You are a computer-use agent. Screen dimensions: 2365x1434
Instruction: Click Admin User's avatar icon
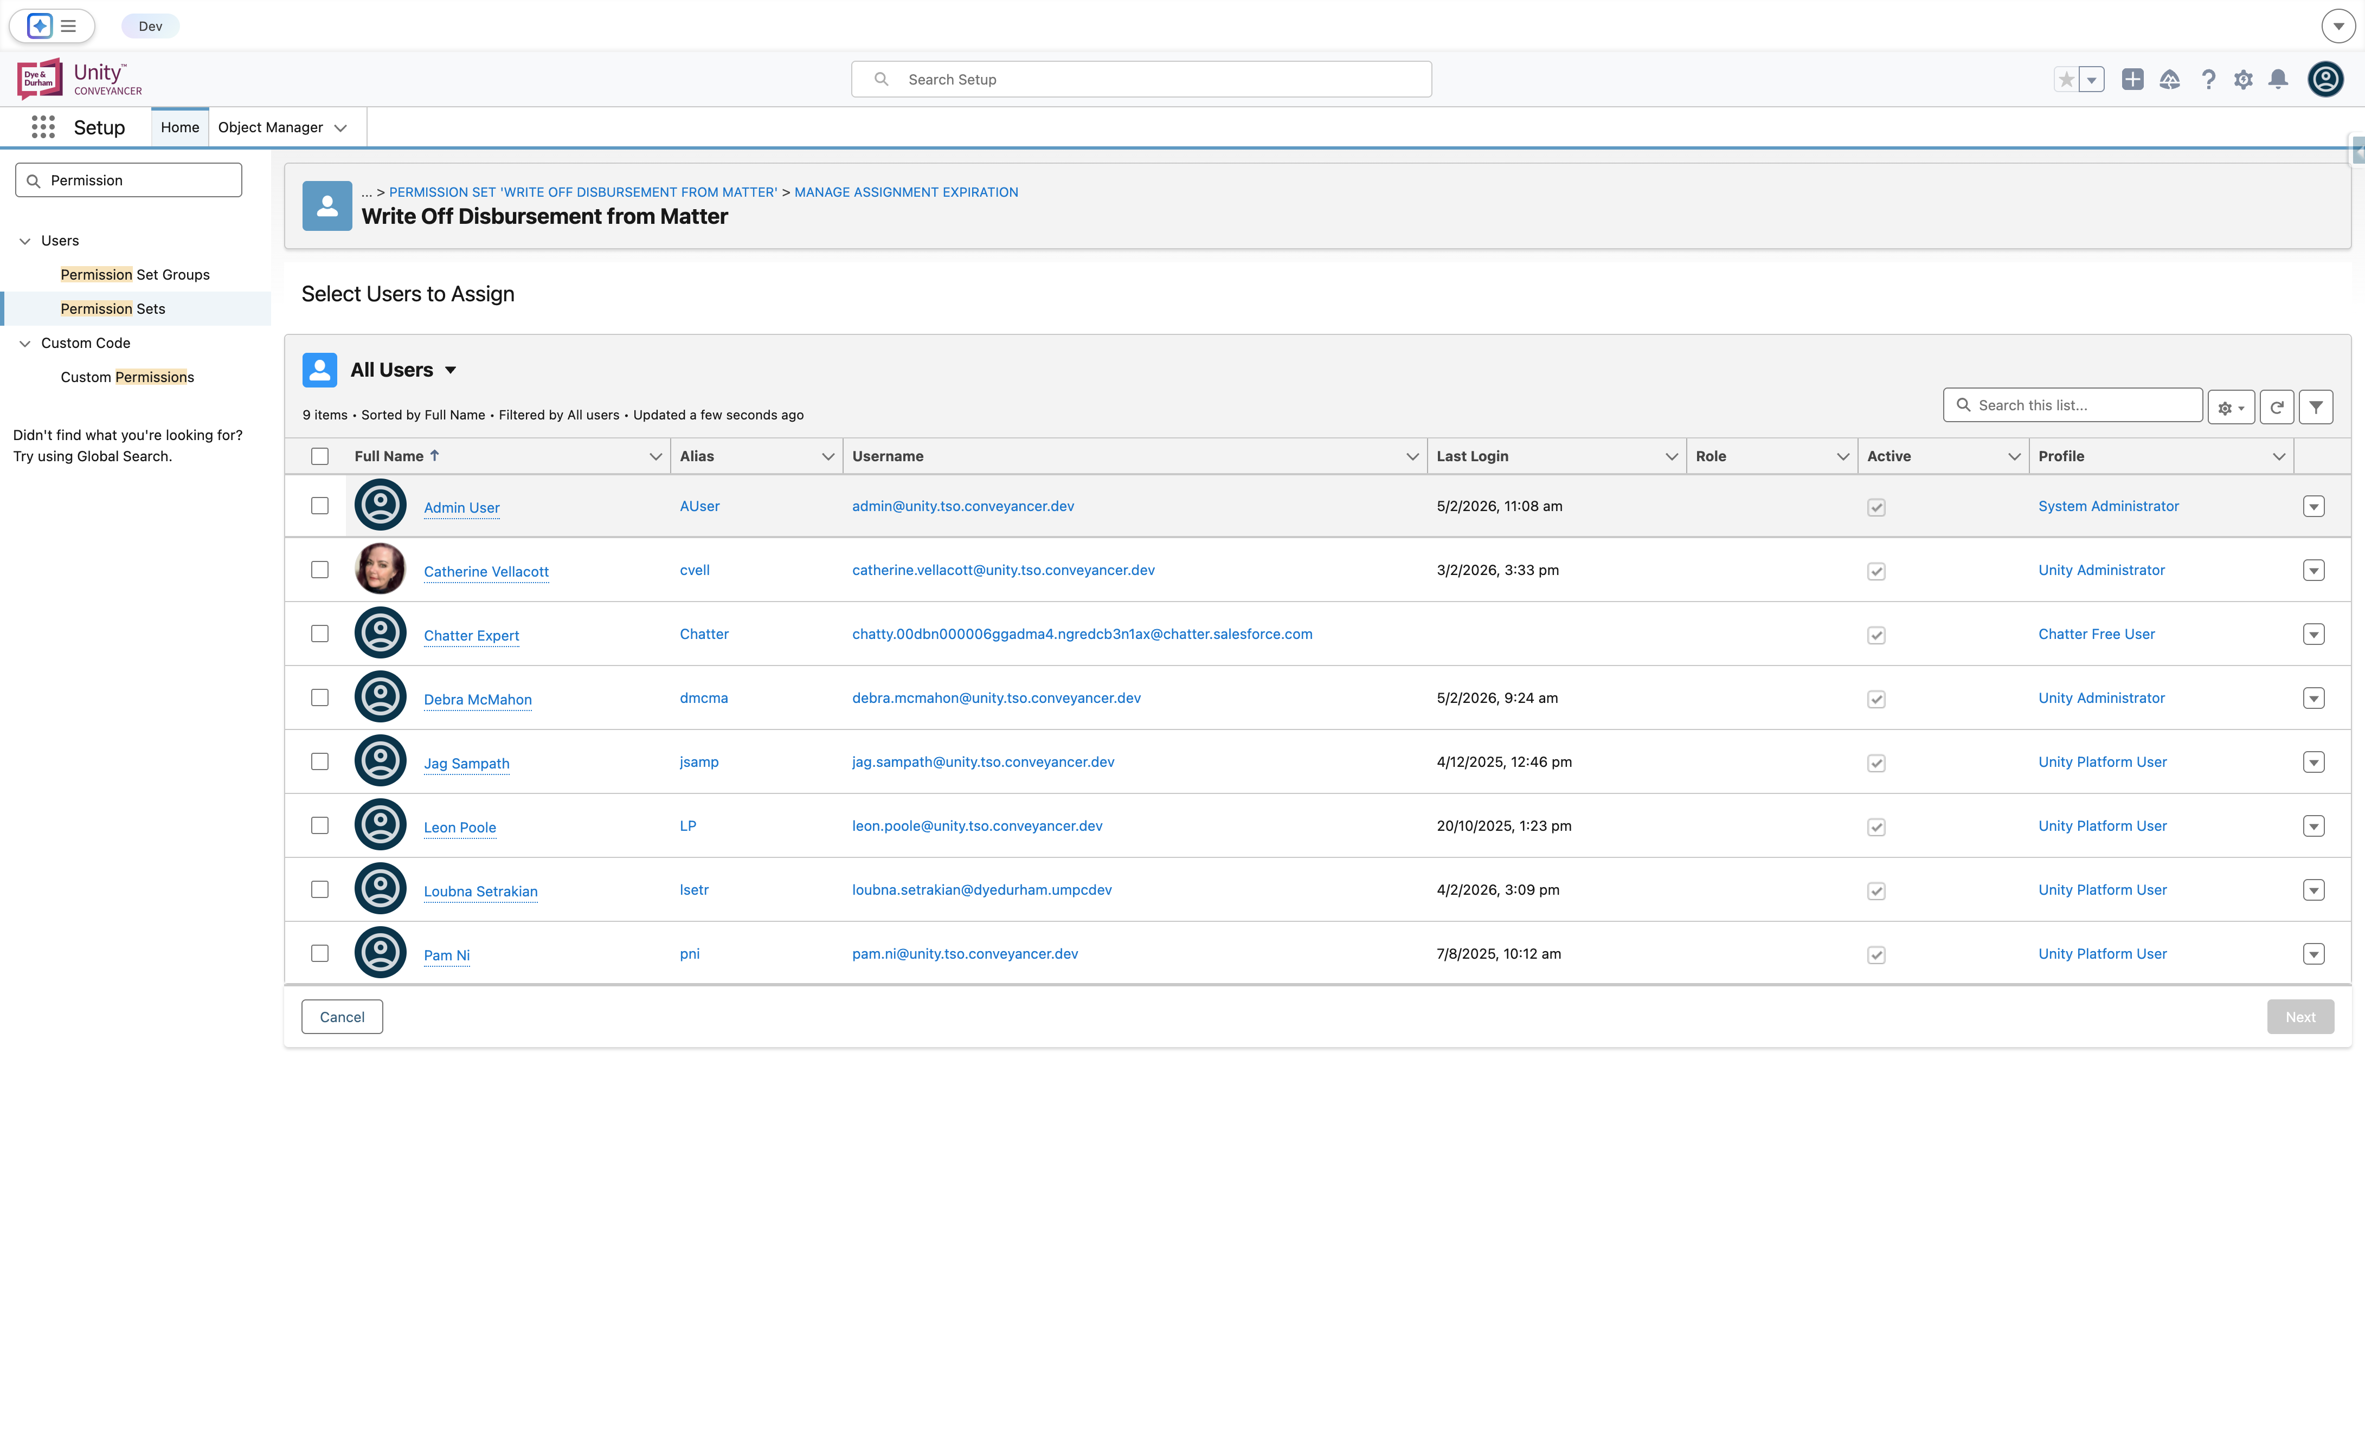(380, 505)
